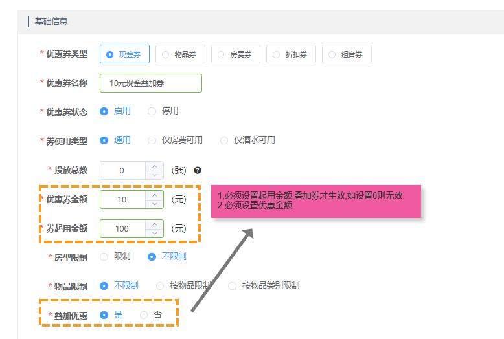The height and width of the screenshot is (339, 504).
Task: Select the 房费券 coupon type
Action: point(236,54)
